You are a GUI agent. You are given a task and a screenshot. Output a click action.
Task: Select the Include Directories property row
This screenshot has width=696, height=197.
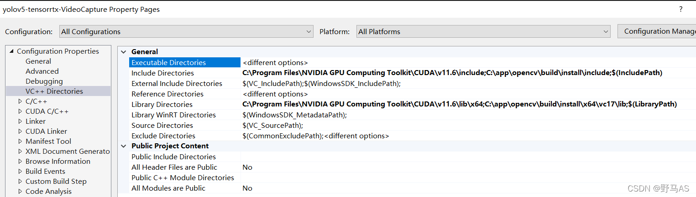(x=162, y=73)
